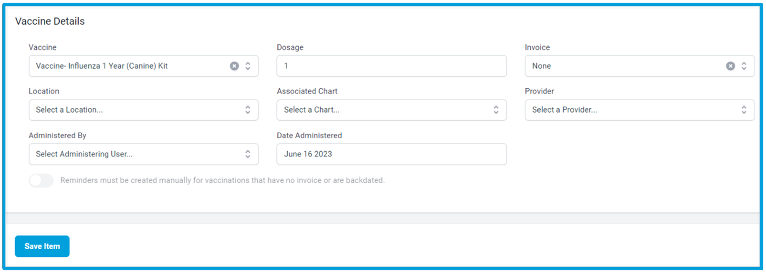Click the up-down arrows in the Vaccine field
This screenshot has height=273, width=766.
[248, 66]
